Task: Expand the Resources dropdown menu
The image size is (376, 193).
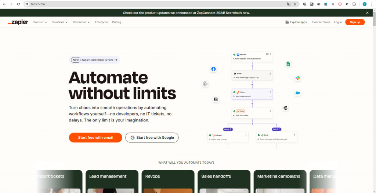Action: coord(81,22)
